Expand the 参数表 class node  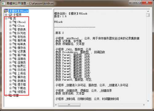[x=10, y=30]
